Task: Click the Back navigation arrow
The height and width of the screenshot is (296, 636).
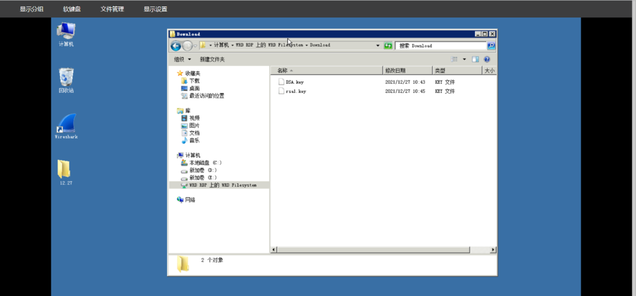Action: point(176,46)
